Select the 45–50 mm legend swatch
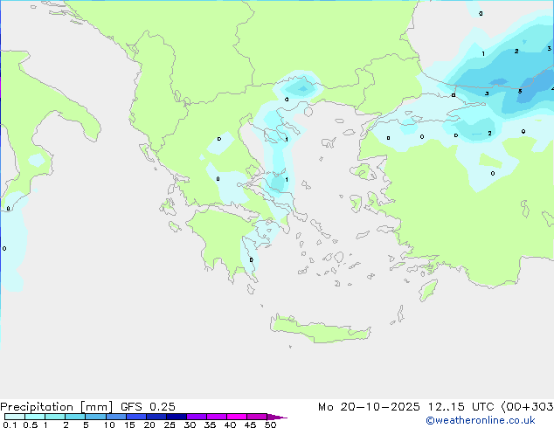The image size is (554, 428). 257,417
